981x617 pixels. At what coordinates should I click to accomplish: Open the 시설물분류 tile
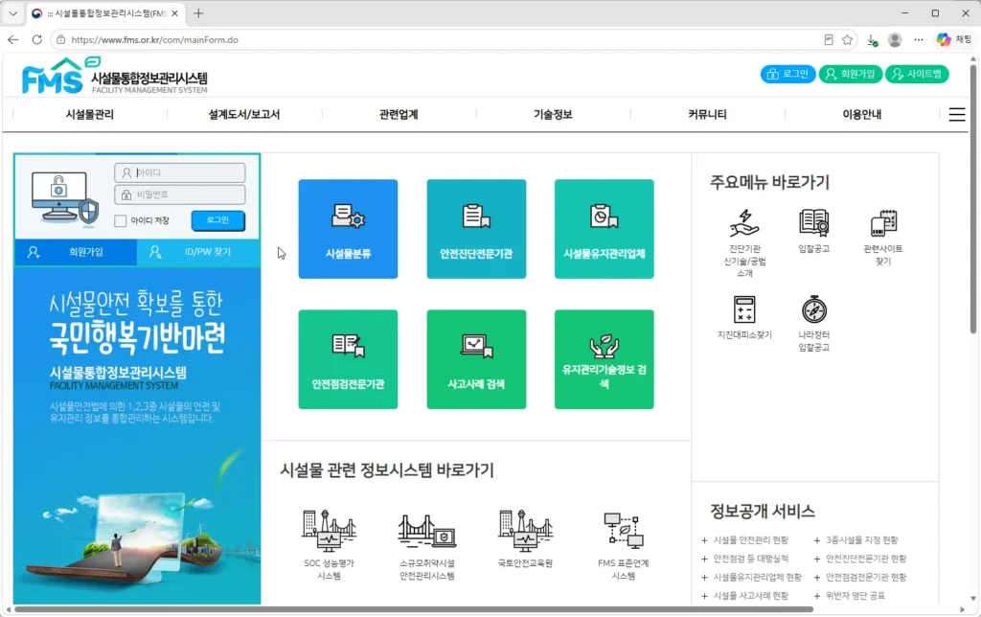348,228
